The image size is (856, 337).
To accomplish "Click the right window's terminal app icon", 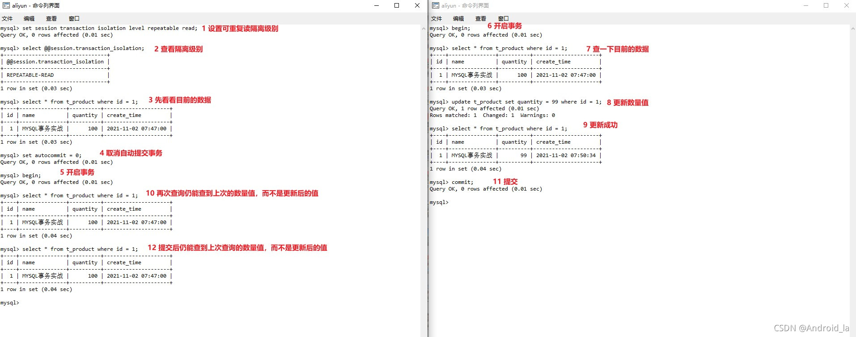I will 435,5.
